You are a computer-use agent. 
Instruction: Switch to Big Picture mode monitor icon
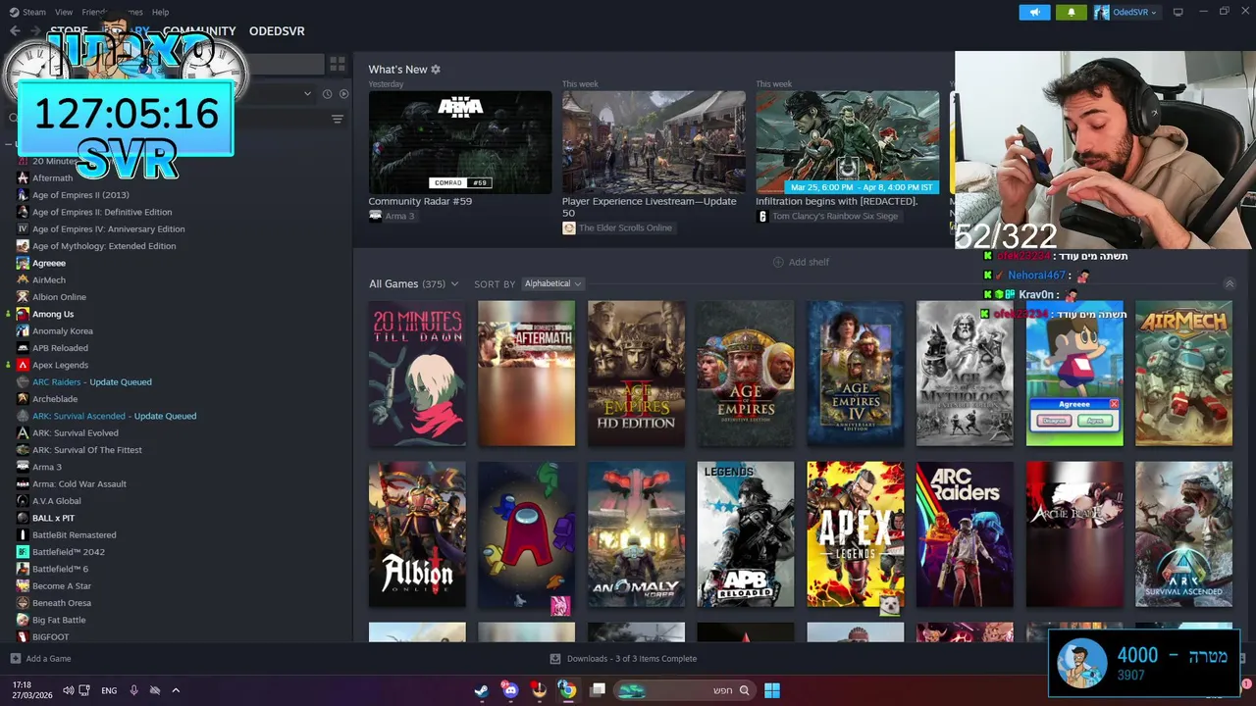click(1178, 12)
